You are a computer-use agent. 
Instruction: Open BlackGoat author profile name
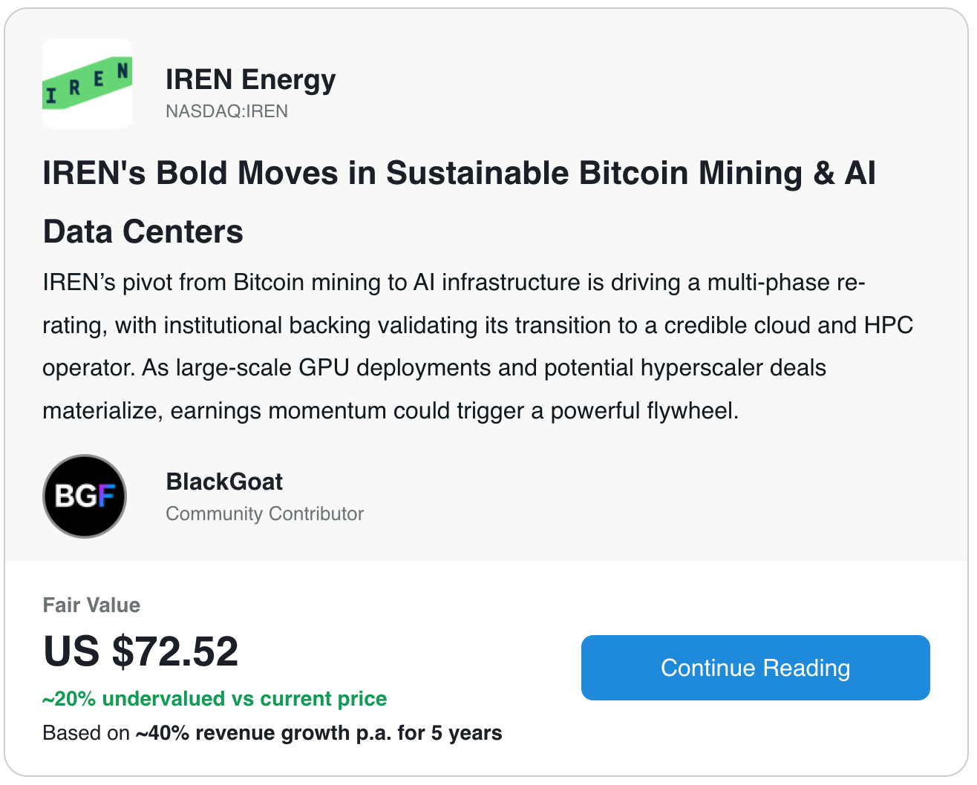click(224, 482)
